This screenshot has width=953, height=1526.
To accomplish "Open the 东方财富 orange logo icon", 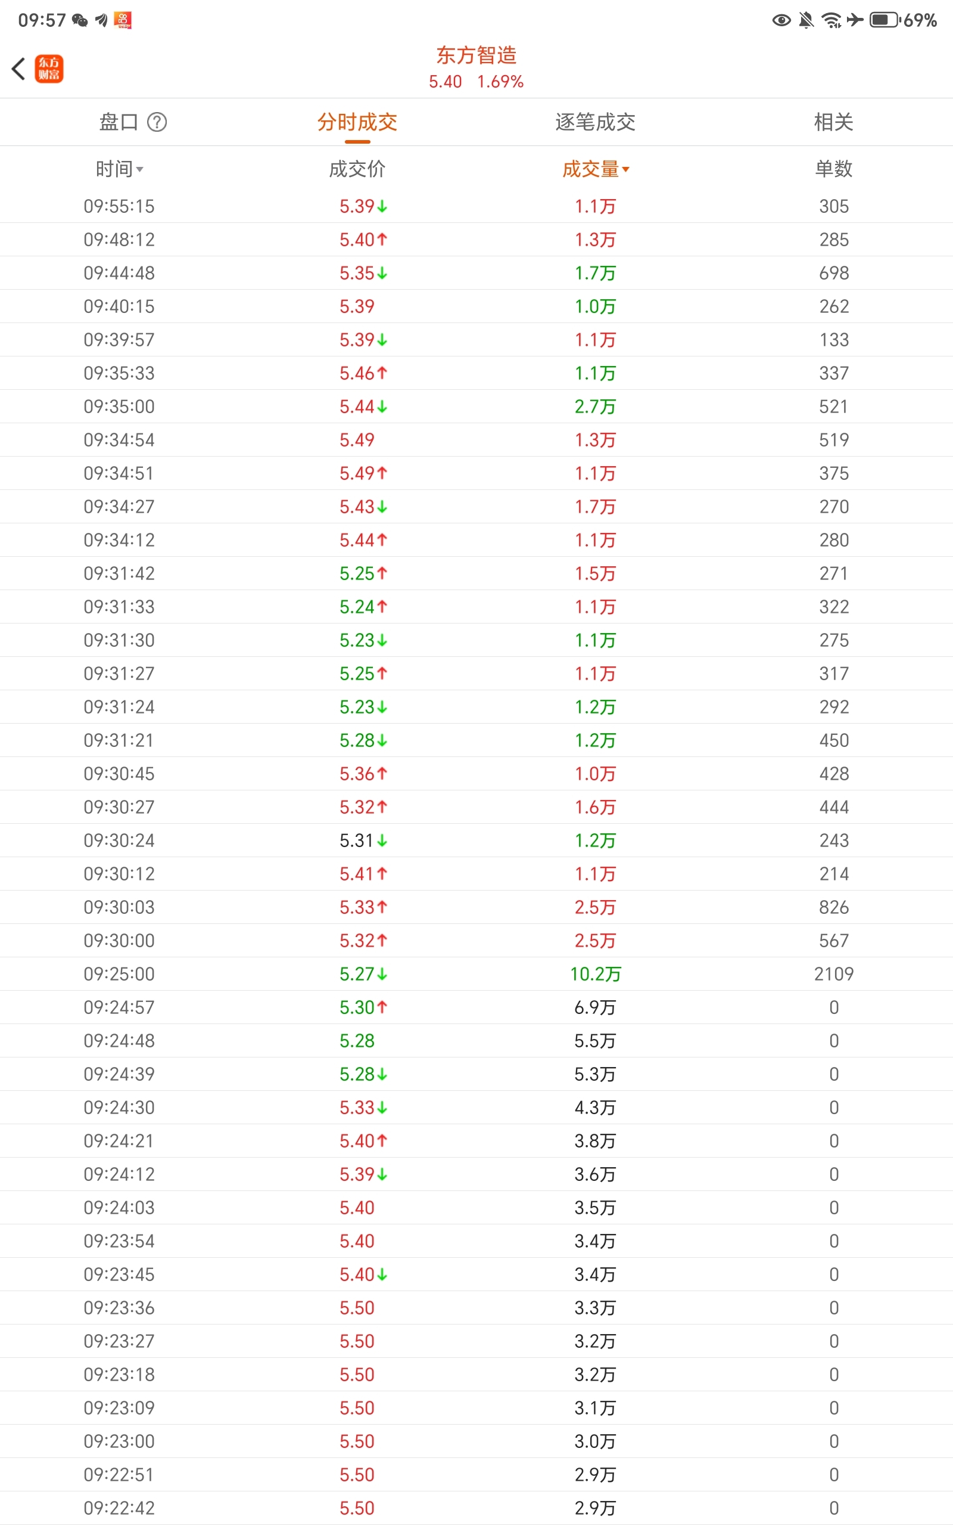I will [49, 69].
